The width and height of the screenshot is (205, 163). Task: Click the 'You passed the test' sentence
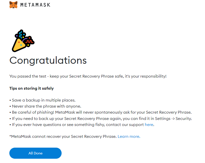coord(28,76)
